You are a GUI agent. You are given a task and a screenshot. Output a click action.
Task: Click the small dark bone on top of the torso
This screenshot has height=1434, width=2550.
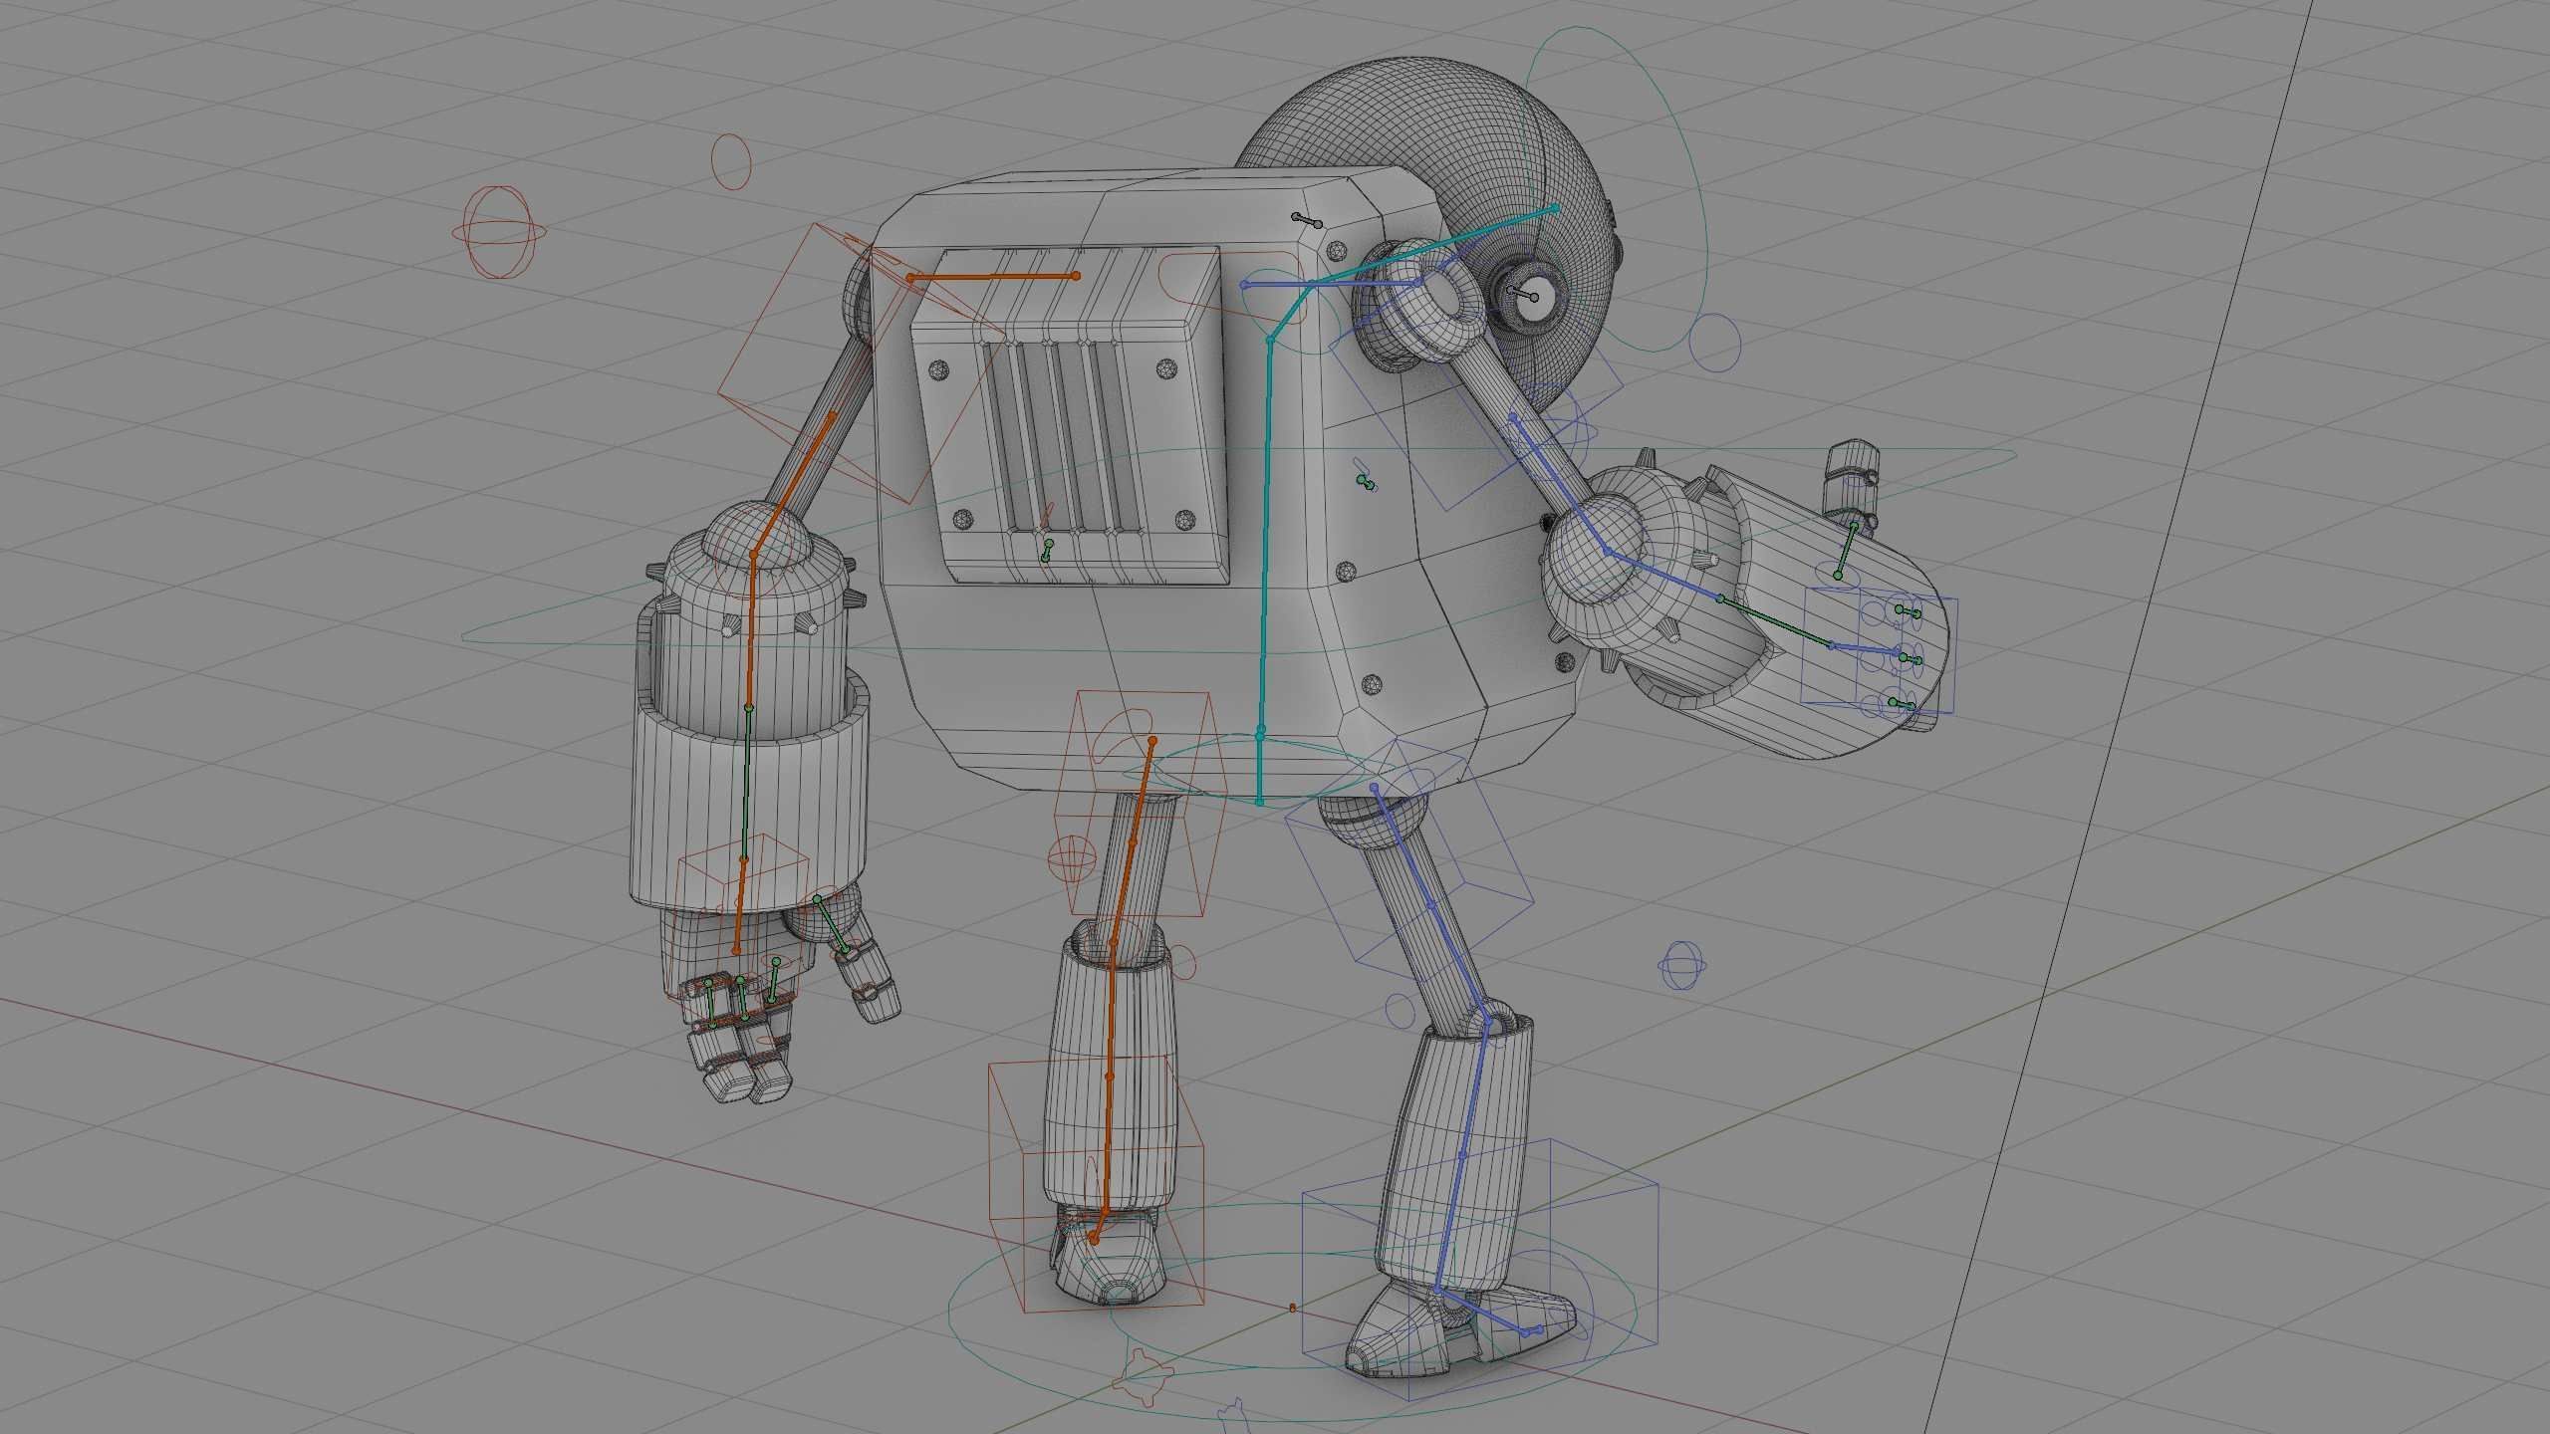(x=1307, y=220)
